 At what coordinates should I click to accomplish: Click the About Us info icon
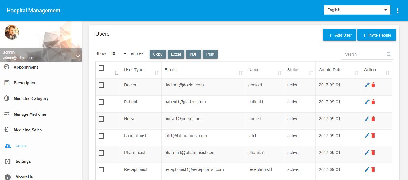(x=8, y=177)
